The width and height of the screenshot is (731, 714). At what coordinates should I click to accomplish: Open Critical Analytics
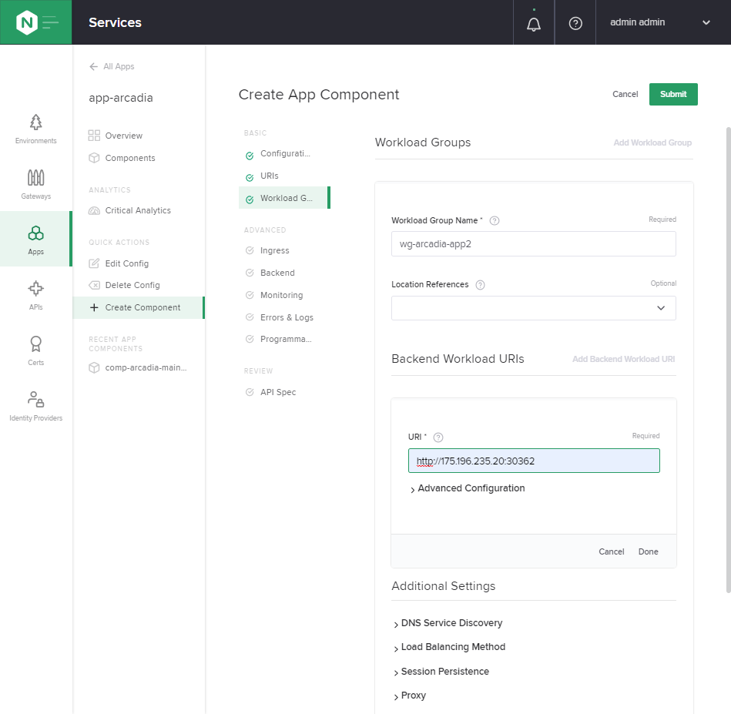click(139, 211)
